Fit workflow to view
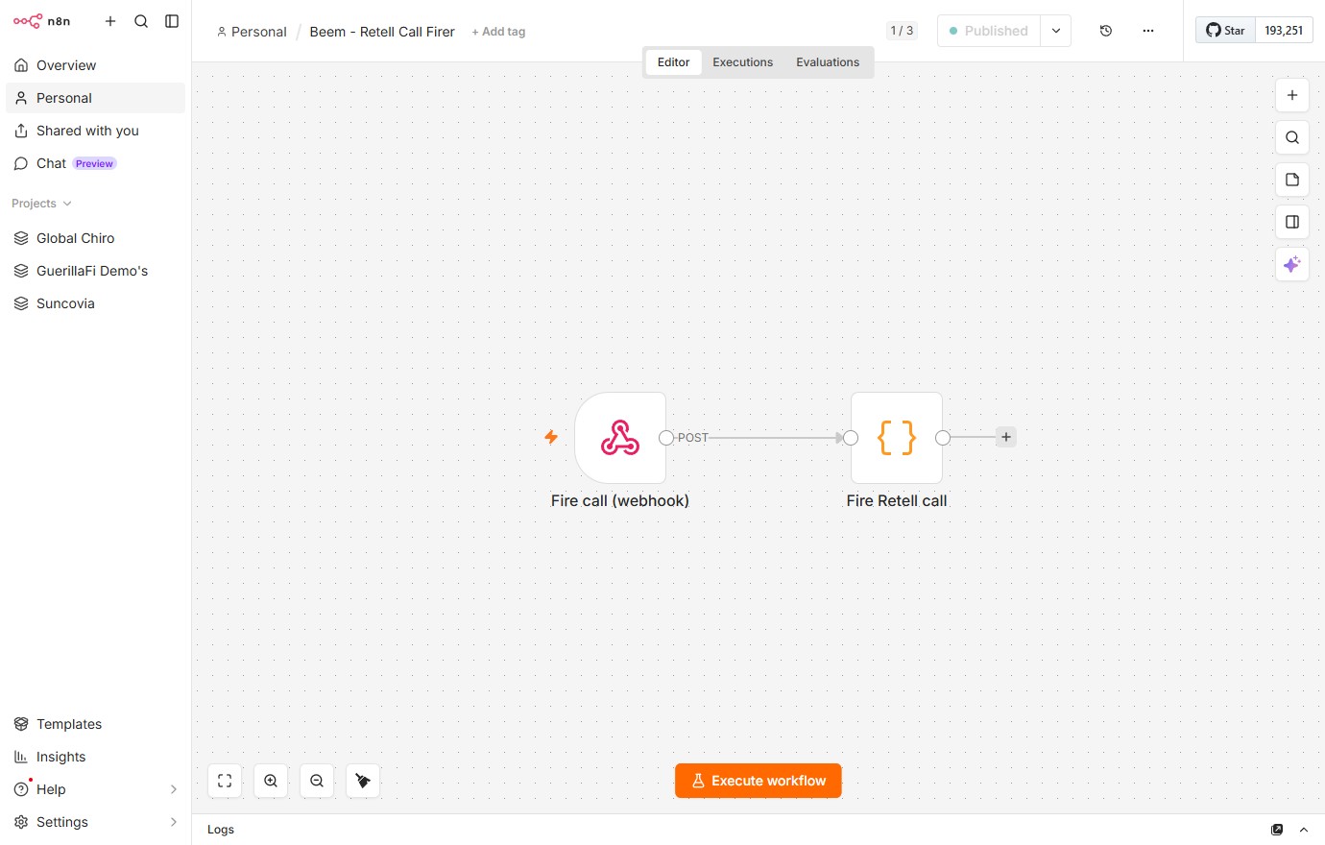 click(225, 781)
